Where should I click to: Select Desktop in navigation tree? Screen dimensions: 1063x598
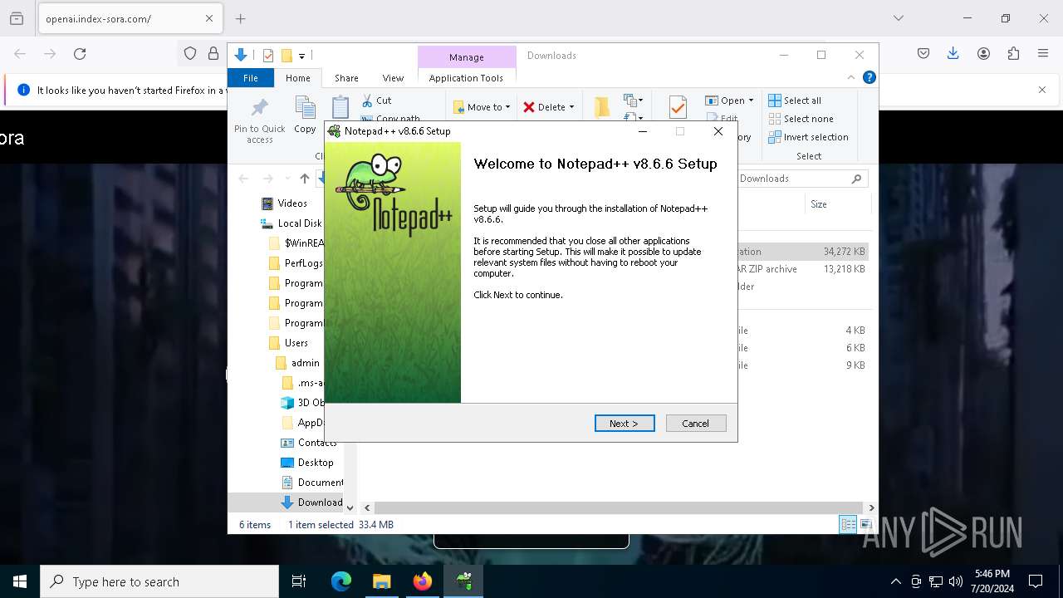click(307, 463)
